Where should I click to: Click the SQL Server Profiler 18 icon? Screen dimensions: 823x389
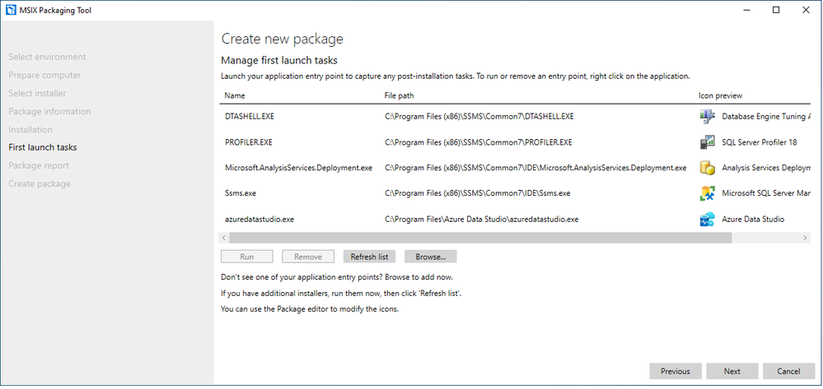pos(707,142)
